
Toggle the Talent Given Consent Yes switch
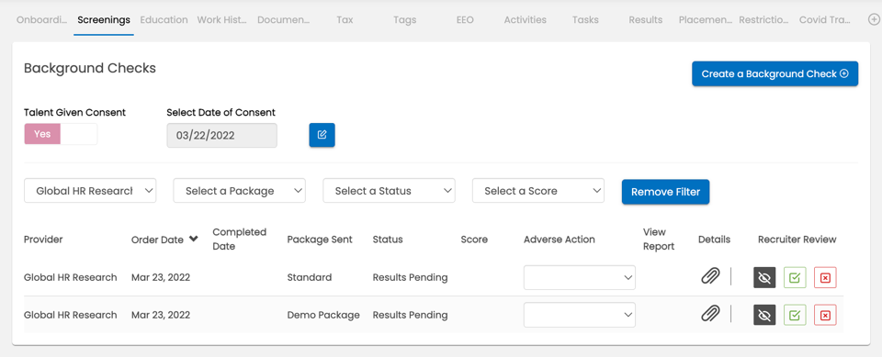click(61, 134)
